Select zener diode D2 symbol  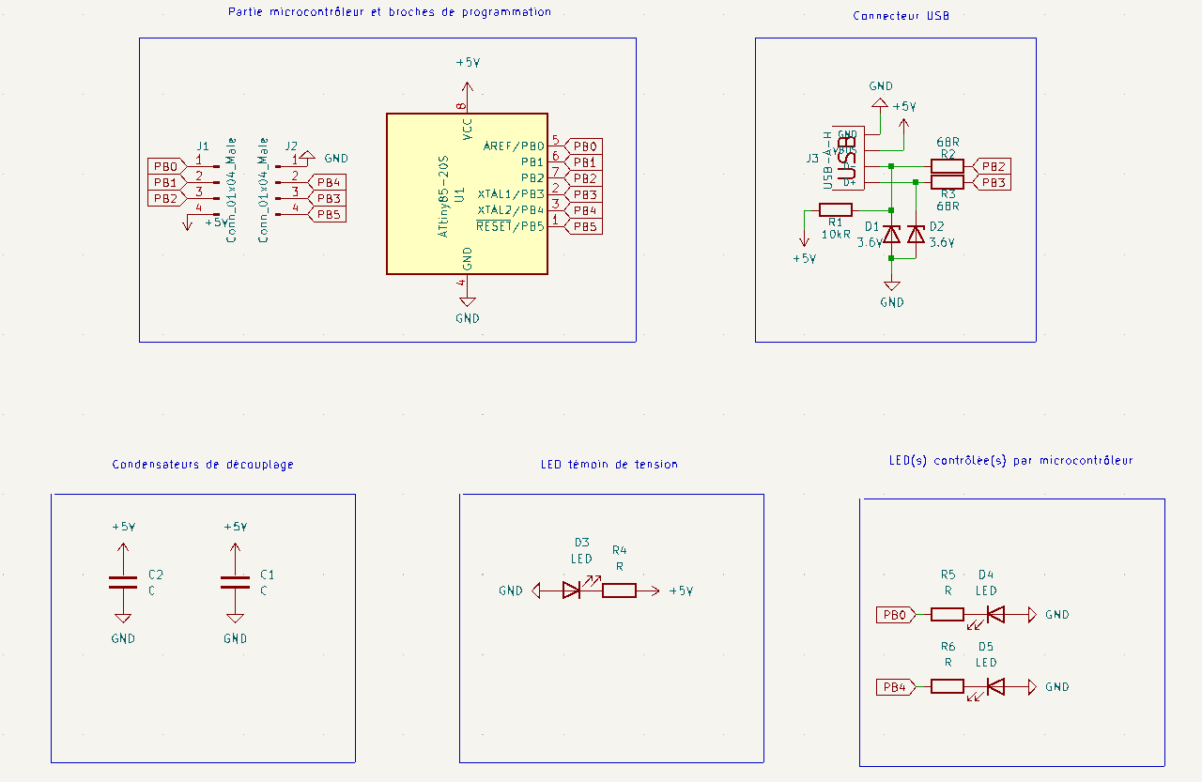coord(917,234)
